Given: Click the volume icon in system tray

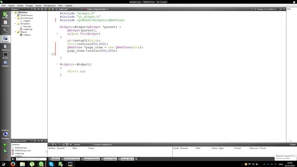Looking at the screenshot, I should 257,164.
